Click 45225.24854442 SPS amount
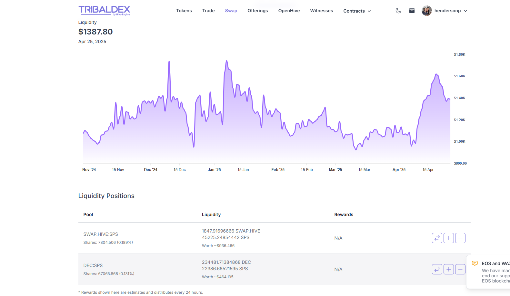 click(x=226, y=237)
